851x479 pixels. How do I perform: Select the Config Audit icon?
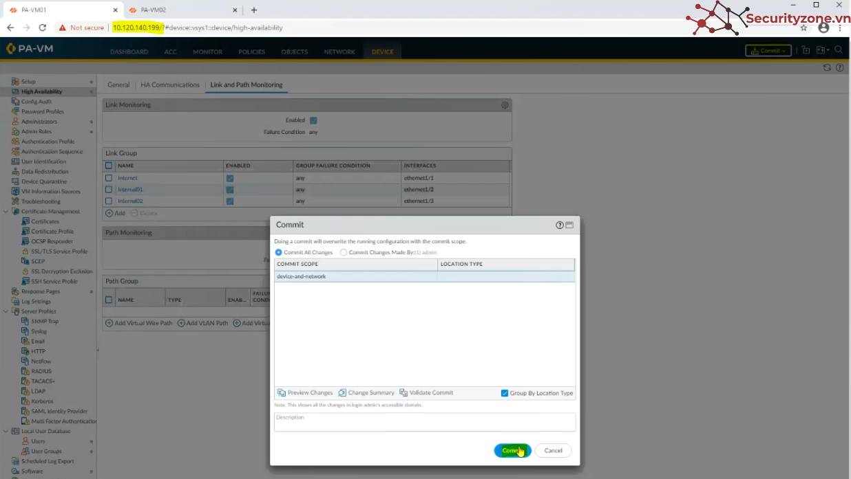tap(15, 102)
